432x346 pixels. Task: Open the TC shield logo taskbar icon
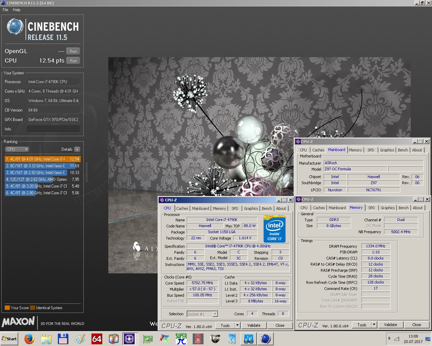tap(215, 339)
